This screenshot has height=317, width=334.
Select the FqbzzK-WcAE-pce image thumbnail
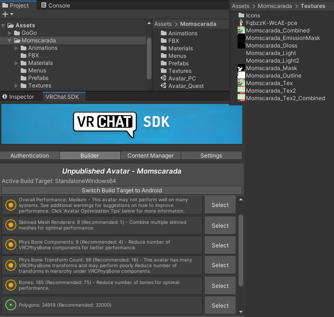point(241,23)
